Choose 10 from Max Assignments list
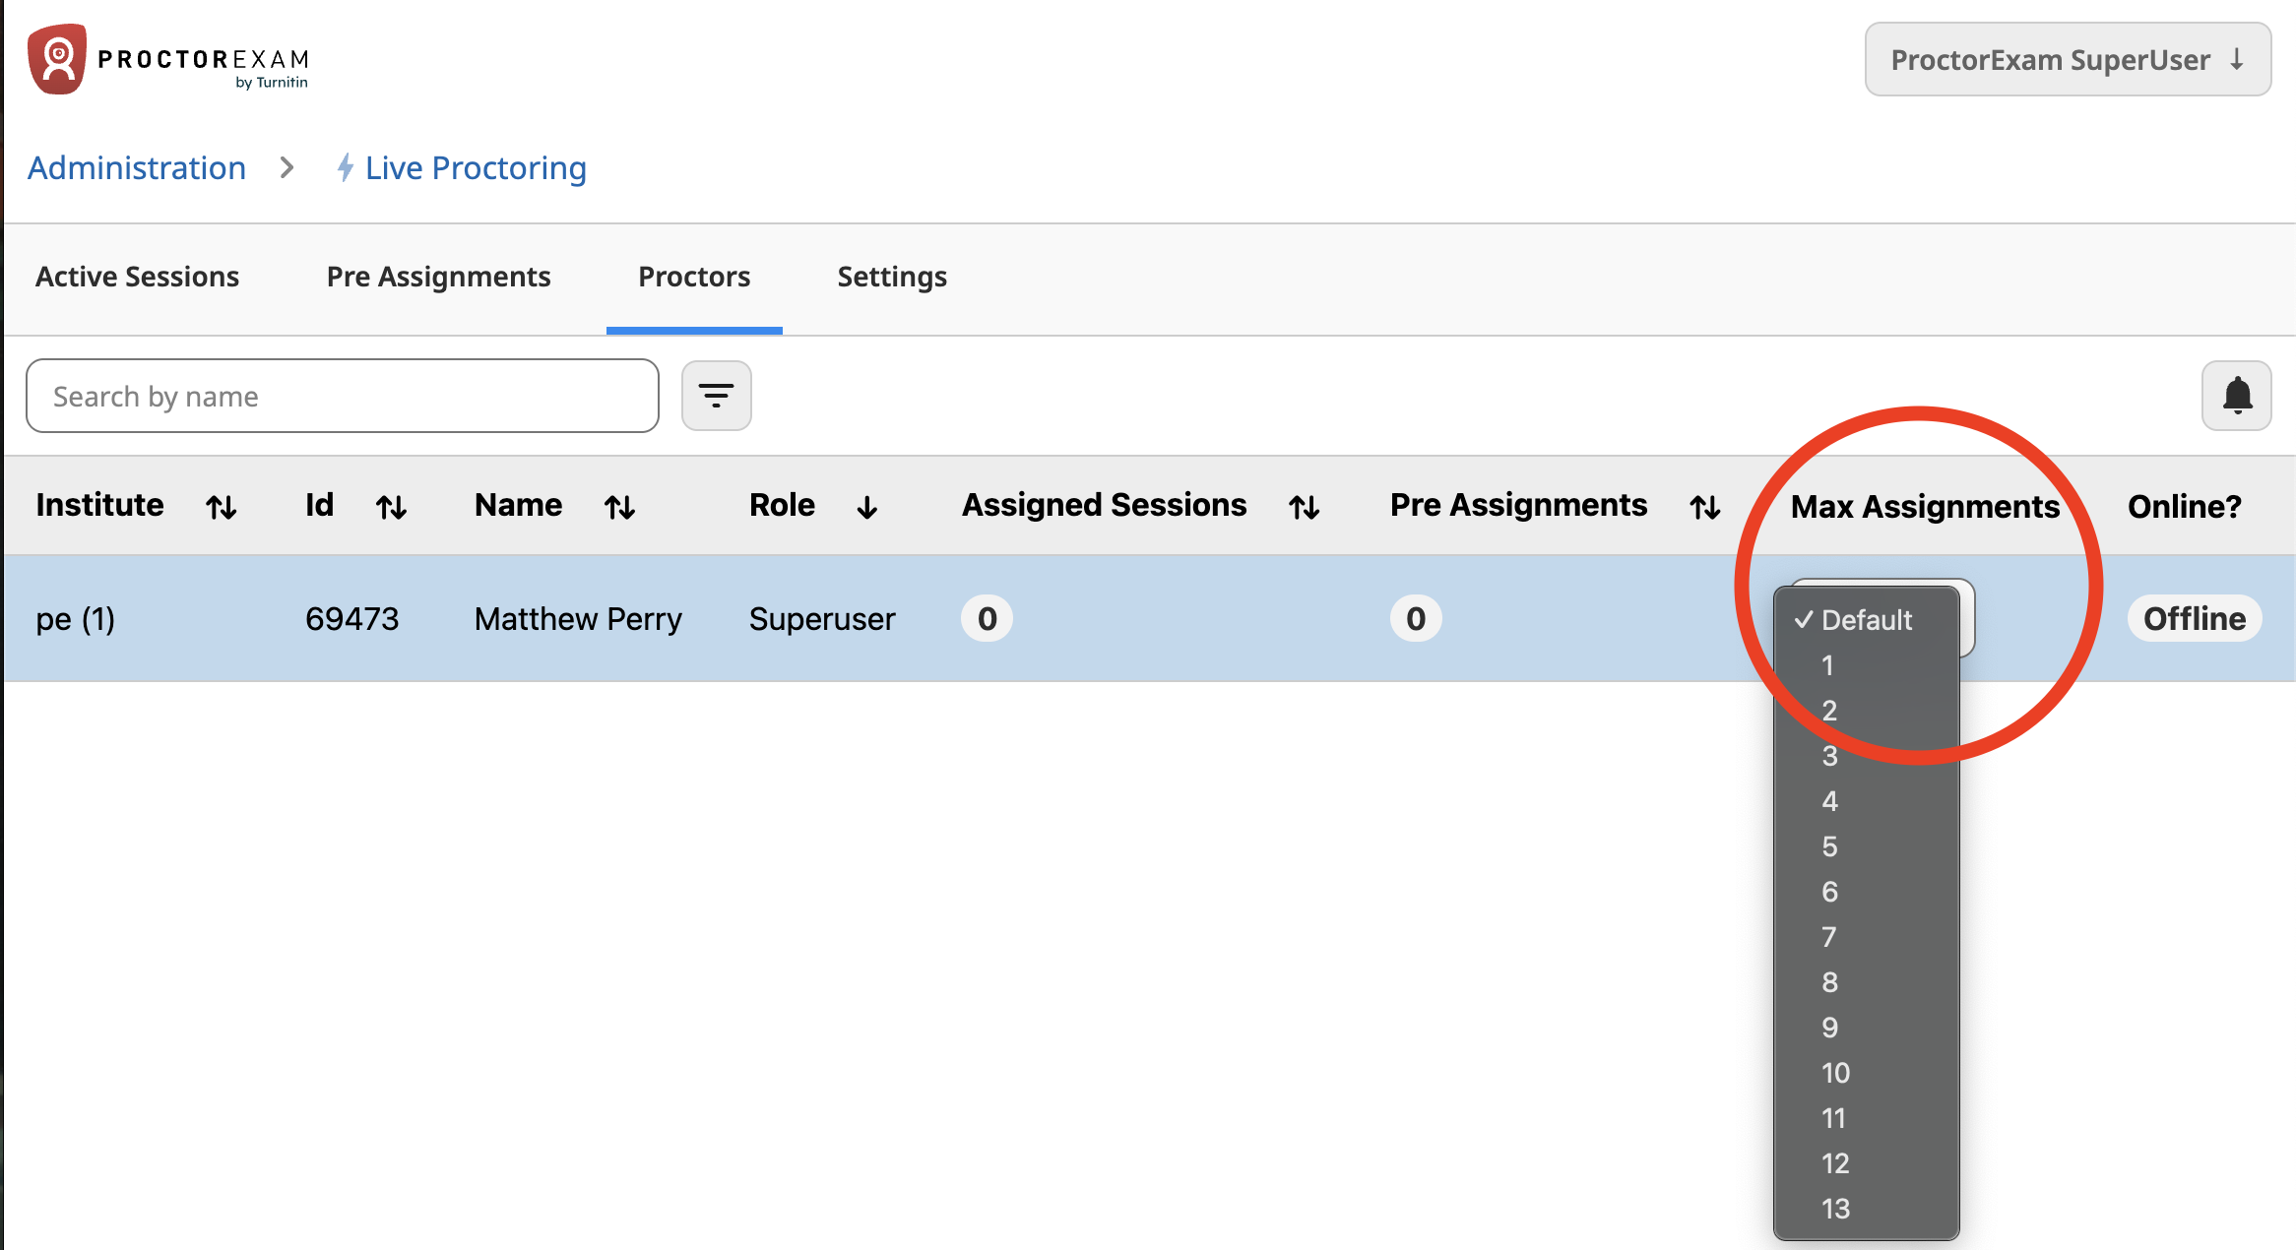The width and height of the screenshot is (2296, 1250). coord(1866,1073)
